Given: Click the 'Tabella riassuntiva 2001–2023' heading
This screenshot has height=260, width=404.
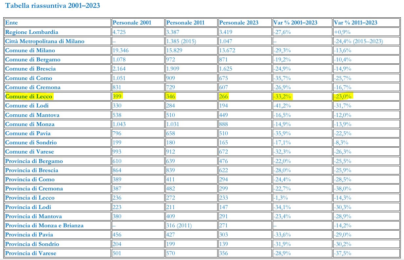Looking at the screenshot, I should point(53,6).
